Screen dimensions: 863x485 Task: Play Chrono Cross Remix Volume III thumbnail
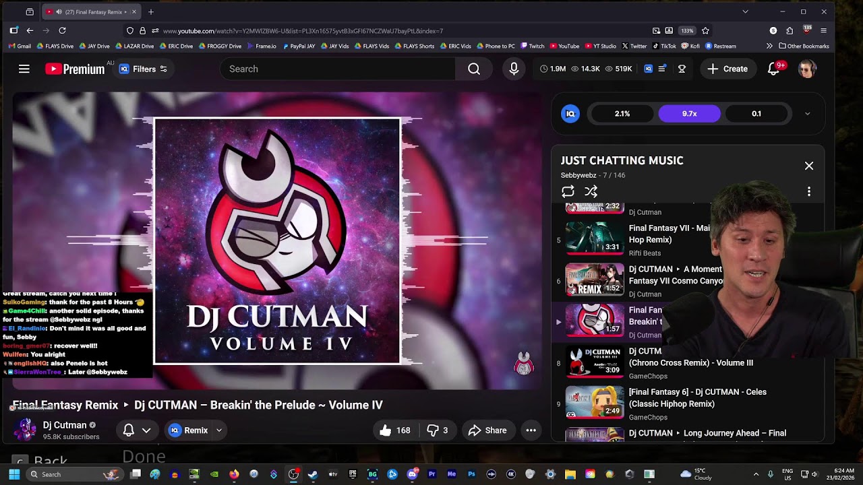595,360
